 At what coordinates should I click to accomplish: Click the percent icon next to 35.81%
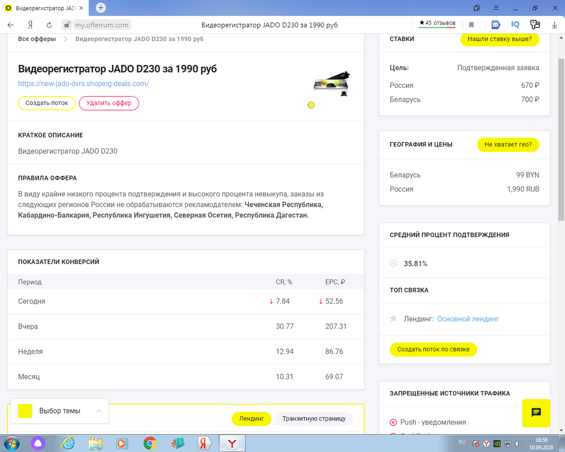(x=394, y=264)
